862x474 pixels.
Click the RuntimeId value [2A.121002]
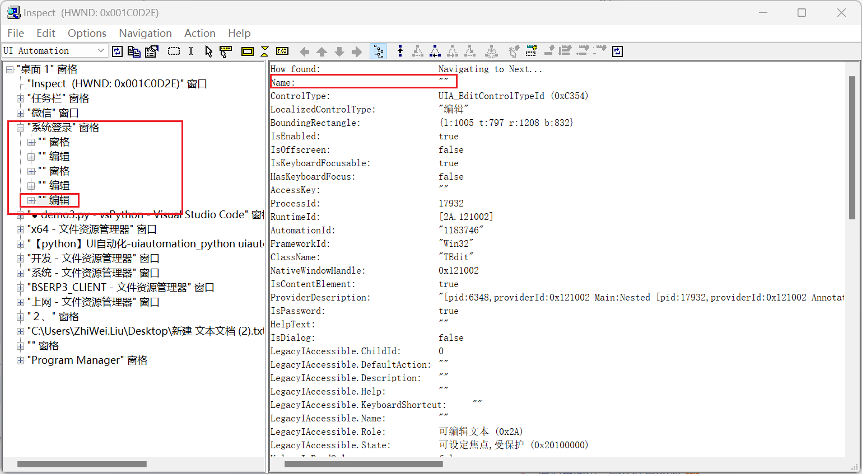coord(465,217)
